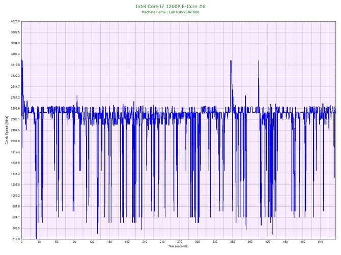Click the 240 seconds x-axis tick label
This screenshot has width=341, height=255.
coord(162,242)
